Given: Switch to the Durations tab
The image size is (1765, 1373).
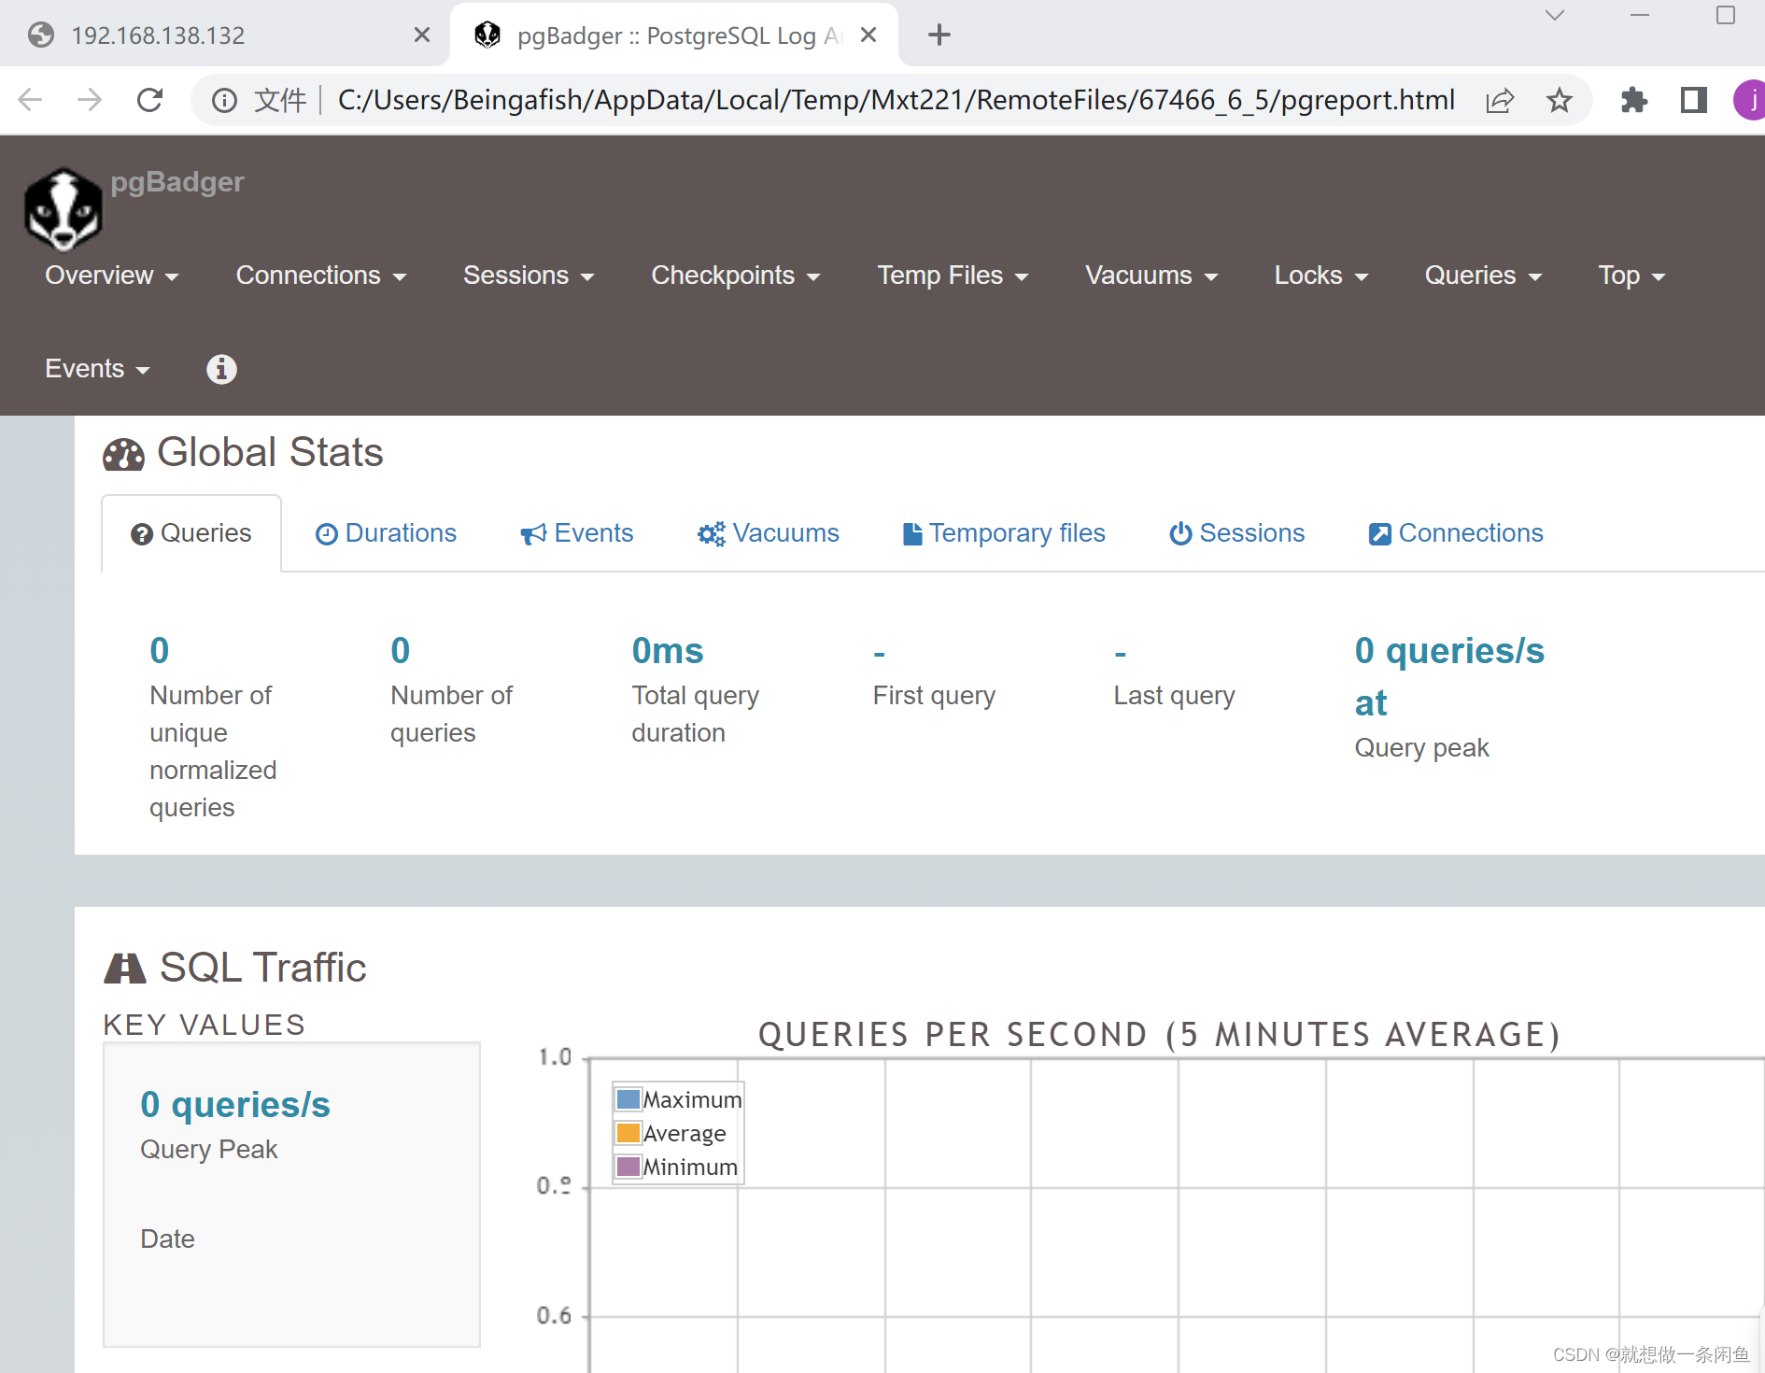Looking at the screenshot, I should (386, 533).
